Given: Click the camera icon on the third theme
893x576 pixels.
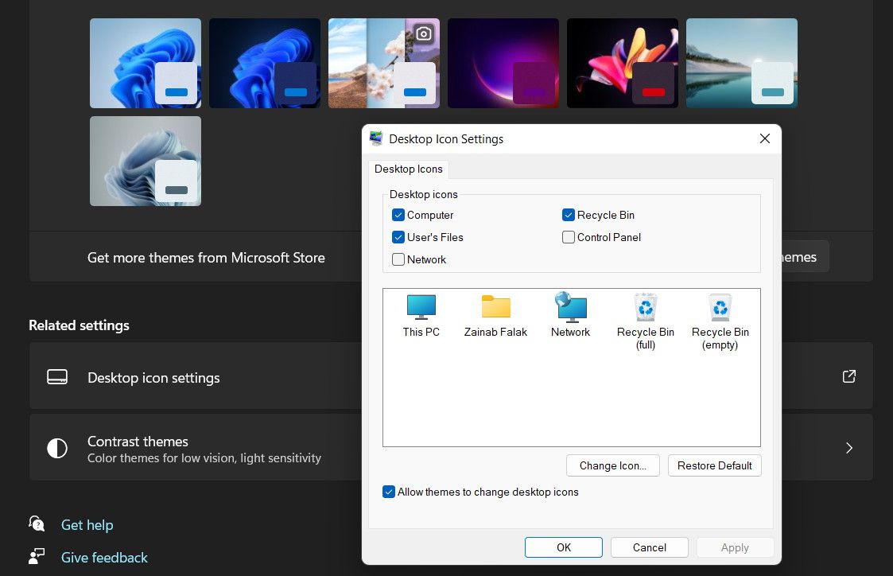Looking at the screenshot, I should click(x=423, y=33).
